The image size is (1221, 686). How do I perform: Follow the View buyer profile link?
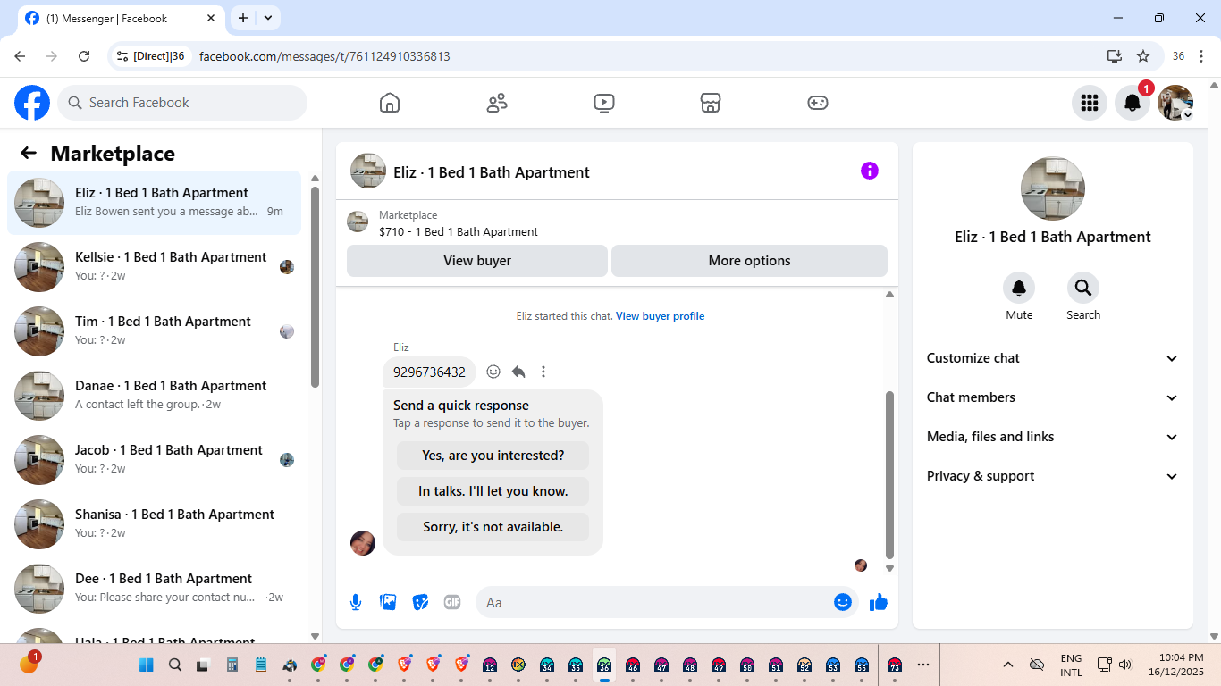[x=660, y=316]
